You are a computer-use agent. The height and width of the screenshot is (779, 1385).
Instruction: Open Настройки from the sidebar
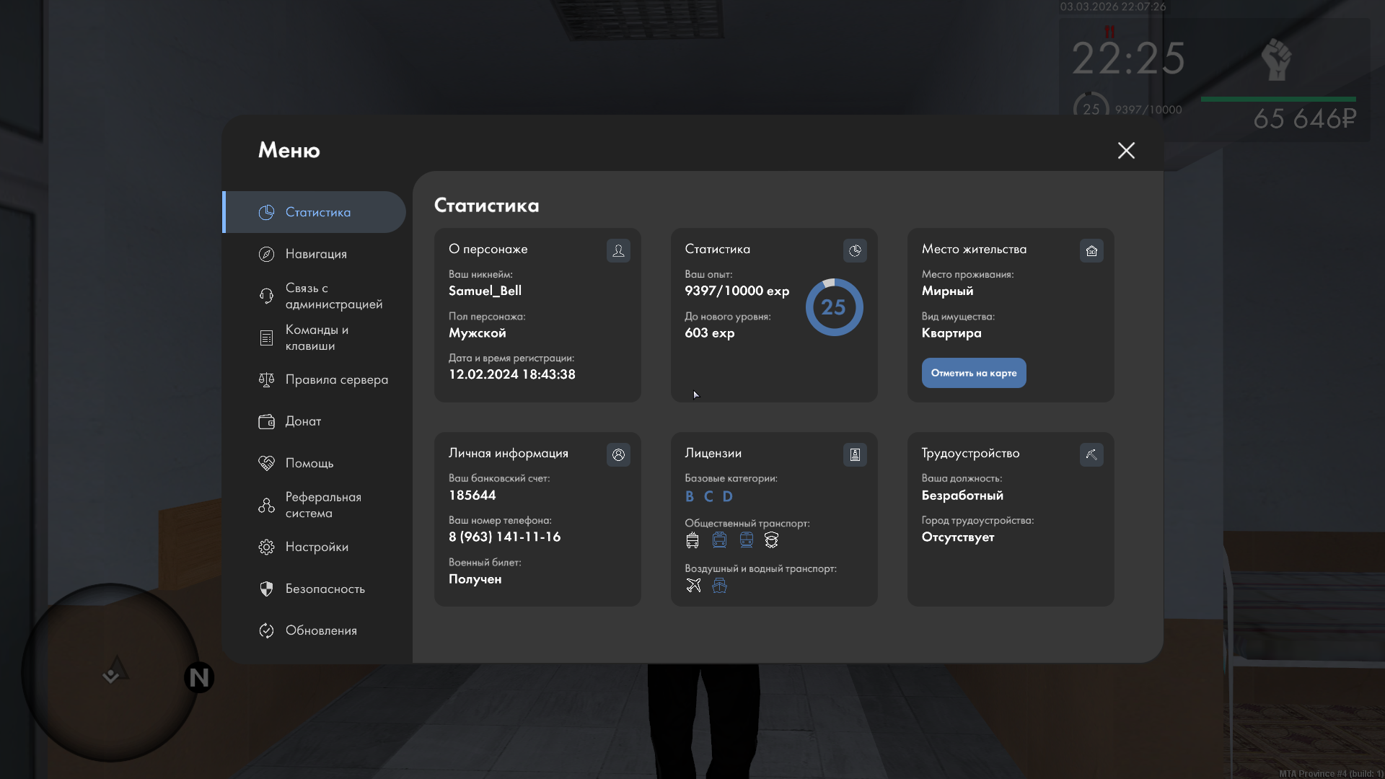tap(317, 547)
